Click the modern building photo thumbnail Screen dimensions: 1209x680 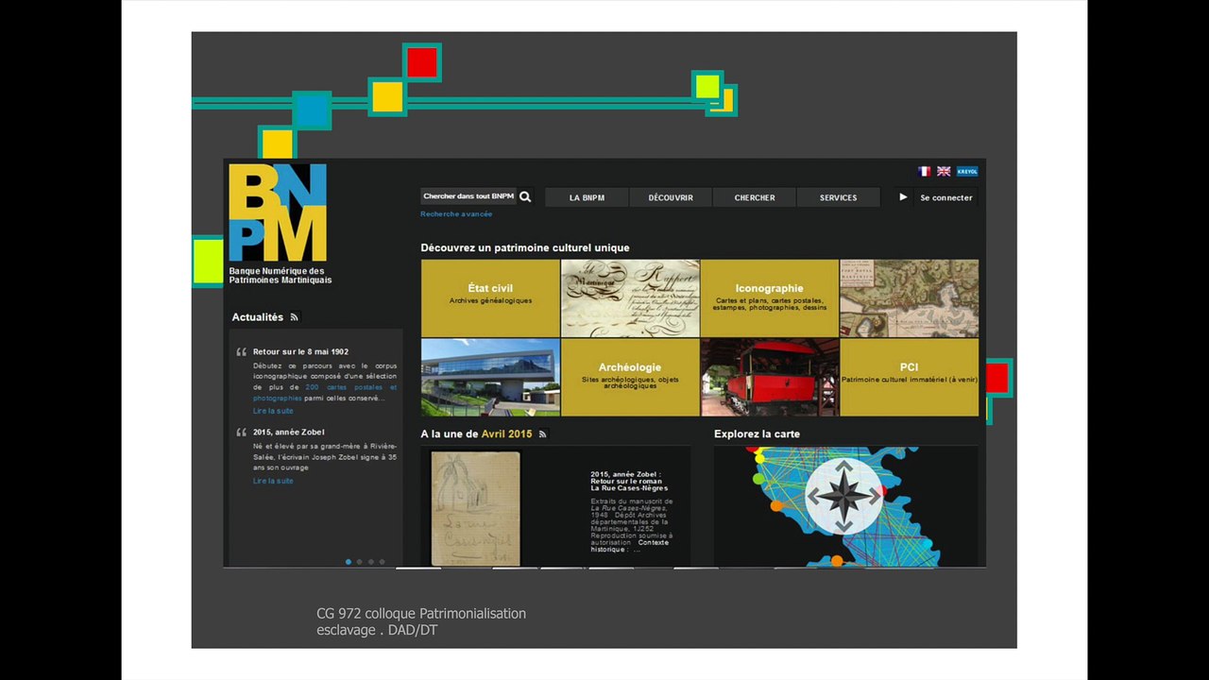click(x=490, y=378)
